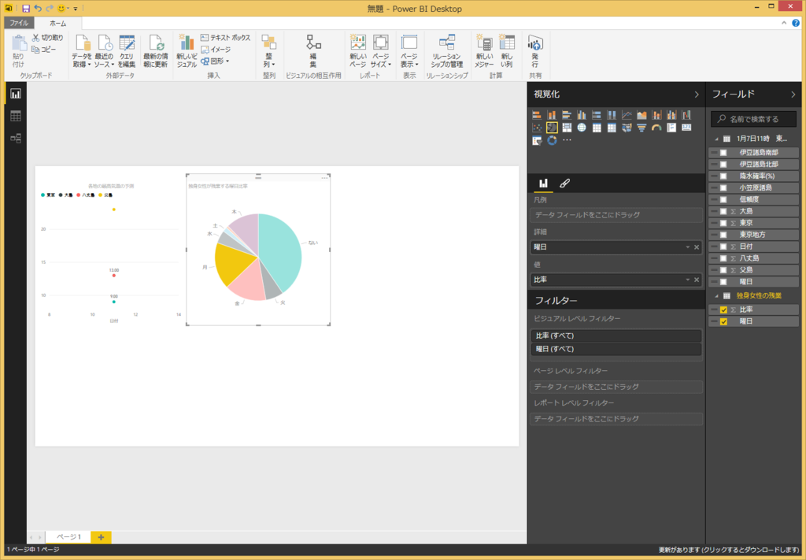Check the 伊豆諸島南部 field checkbox
This screenshot has height=560, width=806.
723,153
